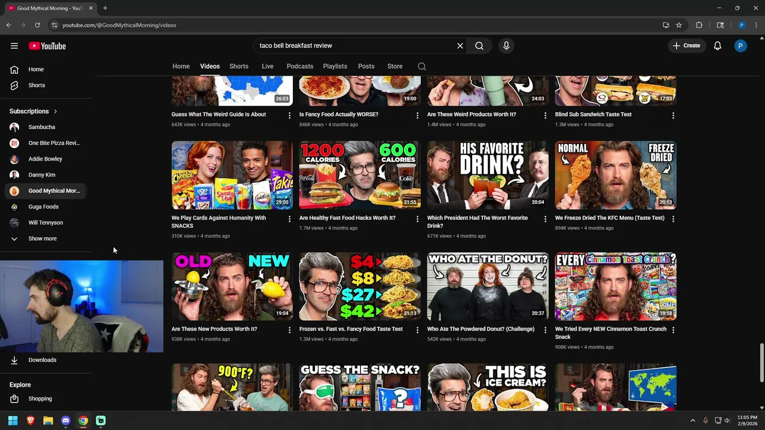The width and height of the screenshot is (765, 430).
Task: Open File Explorer from the taskbar
Action: click(x=48, y=420)
